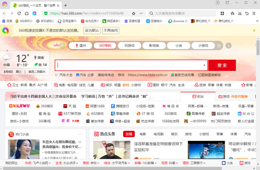Open the address bar three-dot menu
260x170 pixels.
click(x=141, y=14)
